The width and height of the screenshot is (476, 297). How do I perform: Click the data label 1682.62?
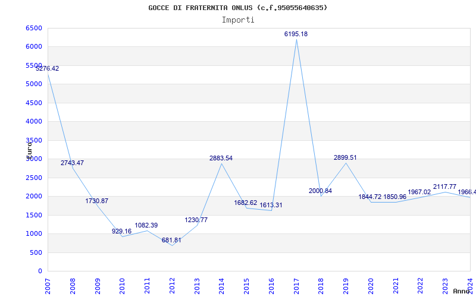[246, 203]
